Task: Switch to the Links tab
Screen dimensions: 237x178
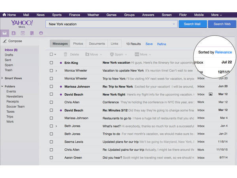Action: pyautogui.click(x=115, y=44)
